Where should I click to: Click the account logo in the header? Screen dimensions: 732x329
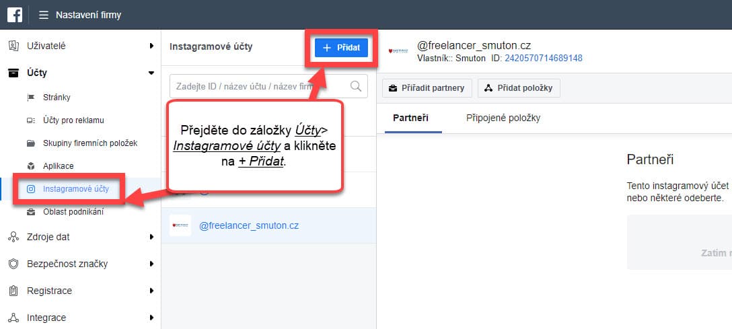pos(398,50)
